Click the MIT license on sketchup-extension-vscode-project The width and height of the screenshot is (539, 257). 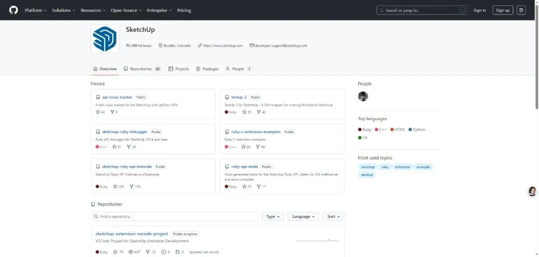[x=134, y=252]
